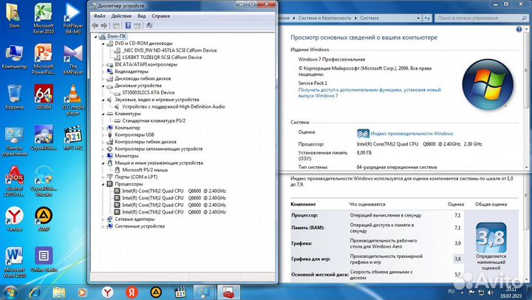532x300 pixels.
Task: Open Windows Explorer folder on taskbar
Action: [x=58, y=292]
